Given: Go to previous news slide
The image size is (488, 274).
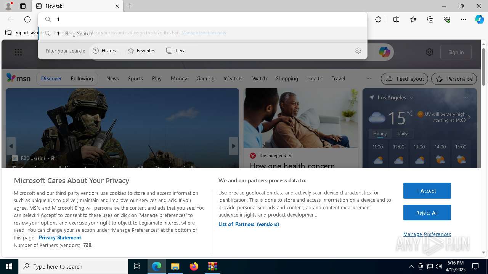Looking at the screenshot, I should coord(11,146).
